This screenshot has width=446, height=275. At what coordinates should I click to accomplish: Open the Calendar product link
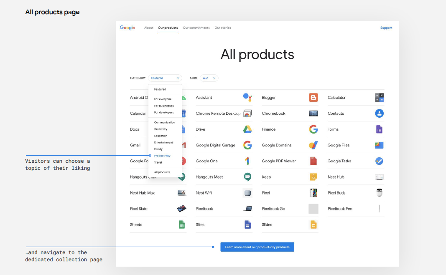(x=138, y=114)
